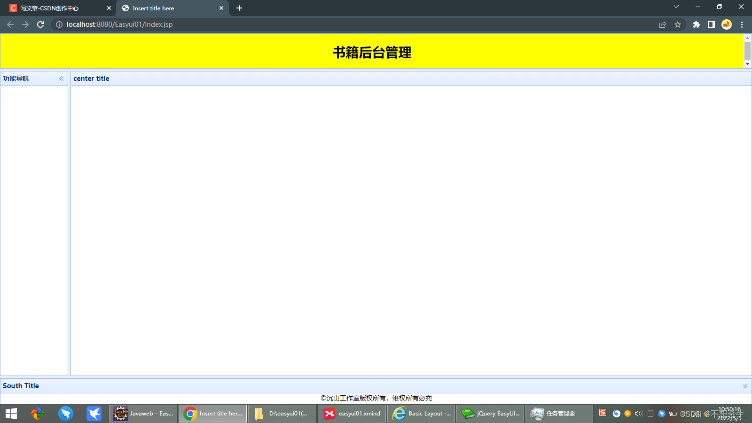This screenshot has width=752, height=423.
Task: Open the jQuery EasyUI window from taskbar
Action: coord(490,414)
